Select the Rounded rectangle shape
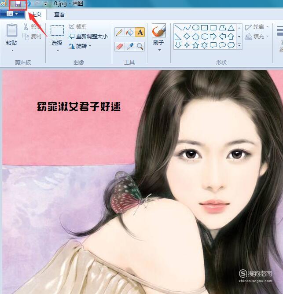 (213, 28)
